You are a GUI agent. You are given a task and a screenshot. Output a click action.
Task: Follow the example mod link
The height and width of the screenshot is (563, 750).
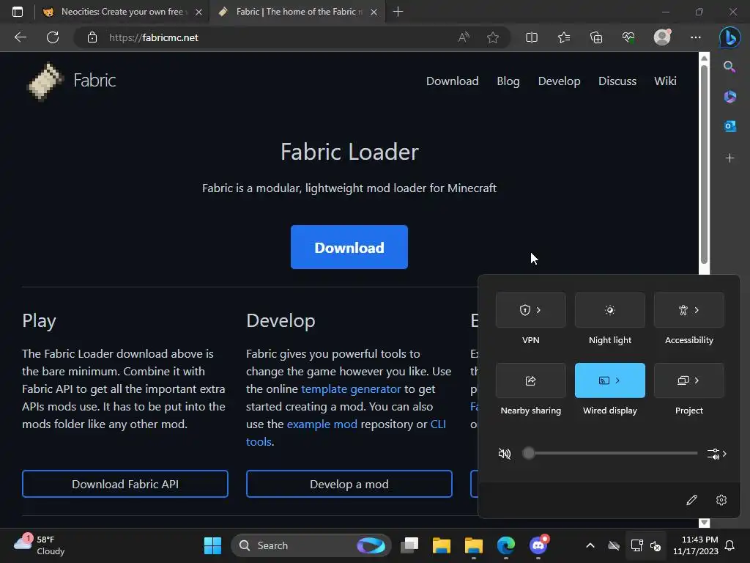322,424
